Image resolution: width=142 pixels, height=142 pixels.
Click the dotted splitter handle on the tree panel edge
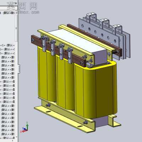coord(19,69)
